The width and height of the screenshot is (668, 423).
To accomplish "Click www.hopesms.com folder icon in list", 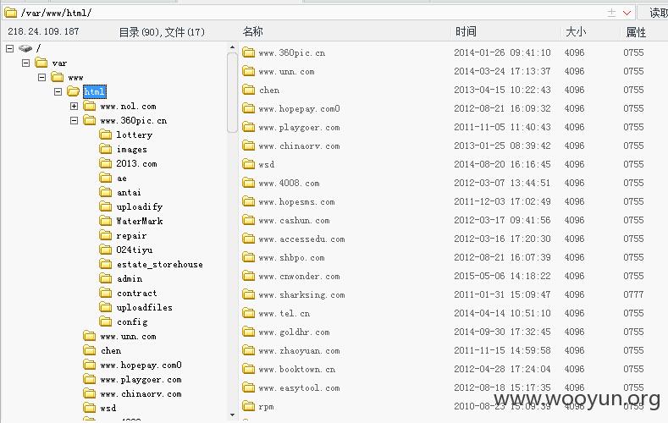I will click(248, 201).
